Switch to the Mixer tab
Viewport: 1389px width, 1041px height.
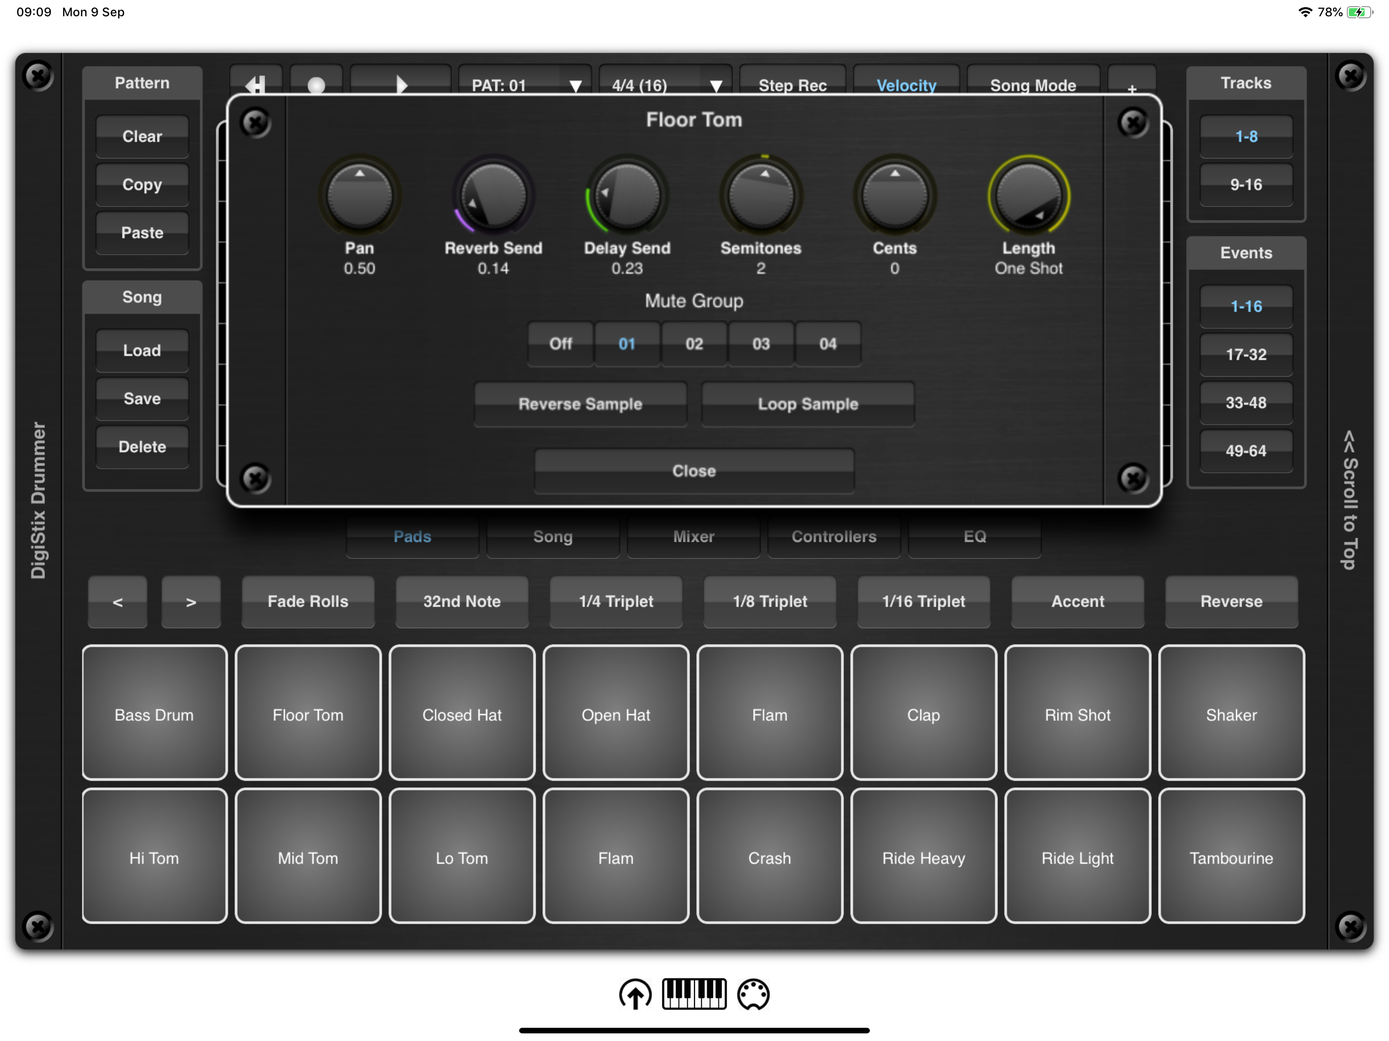[693, 536]
